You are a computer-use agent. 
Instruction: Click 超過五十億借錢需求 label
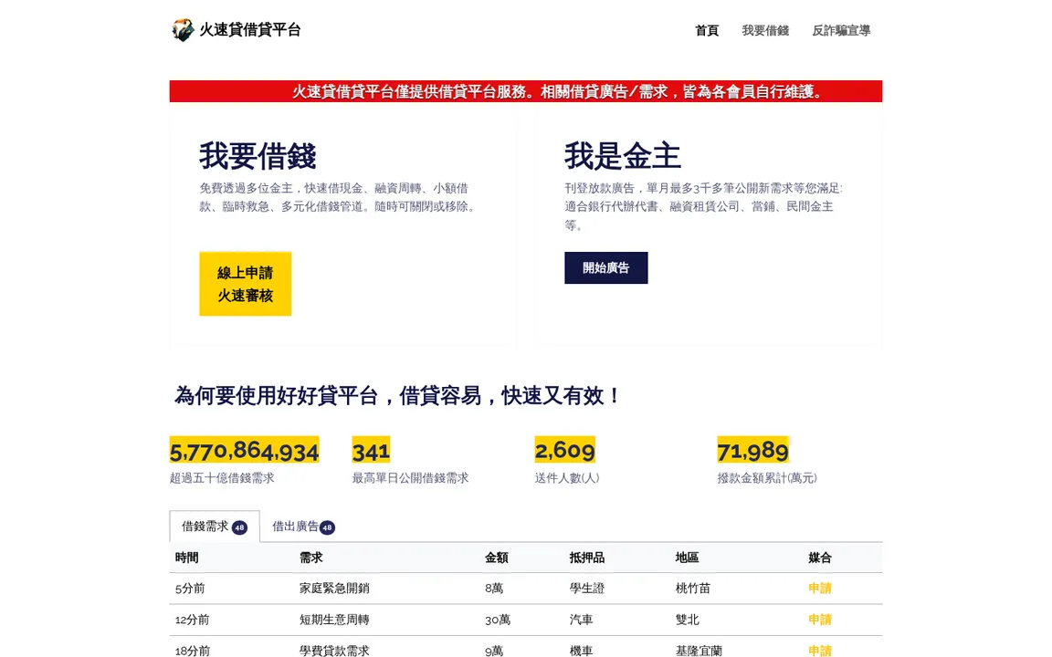click(x=222, y=478)
